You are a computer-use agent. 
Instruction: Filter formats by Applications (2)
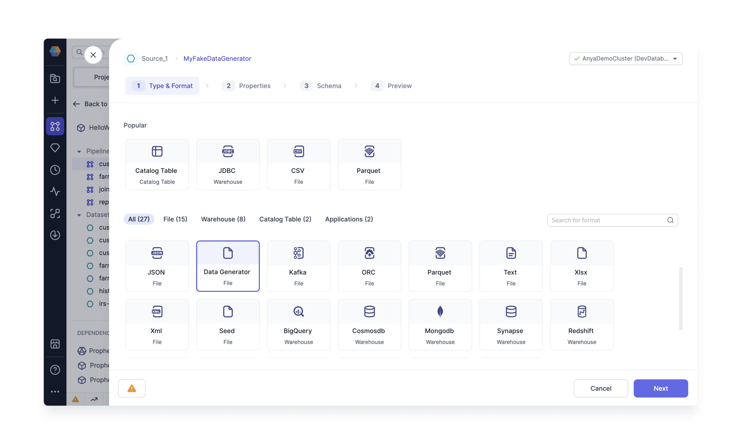coord(349,219)
